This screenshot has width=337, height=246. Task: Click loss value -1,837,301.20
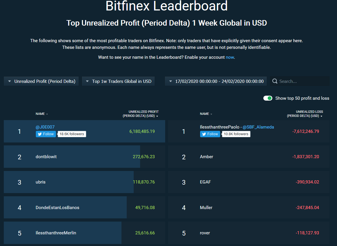pyautogui.click(x=306, y=157)
